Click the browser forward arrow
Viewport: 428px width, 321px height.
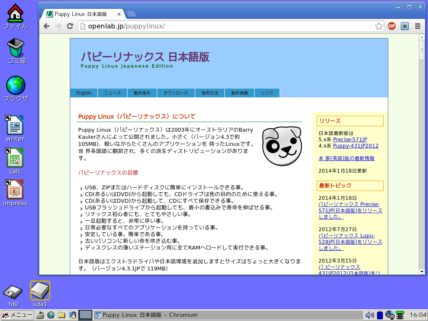[x=58, y=26]
